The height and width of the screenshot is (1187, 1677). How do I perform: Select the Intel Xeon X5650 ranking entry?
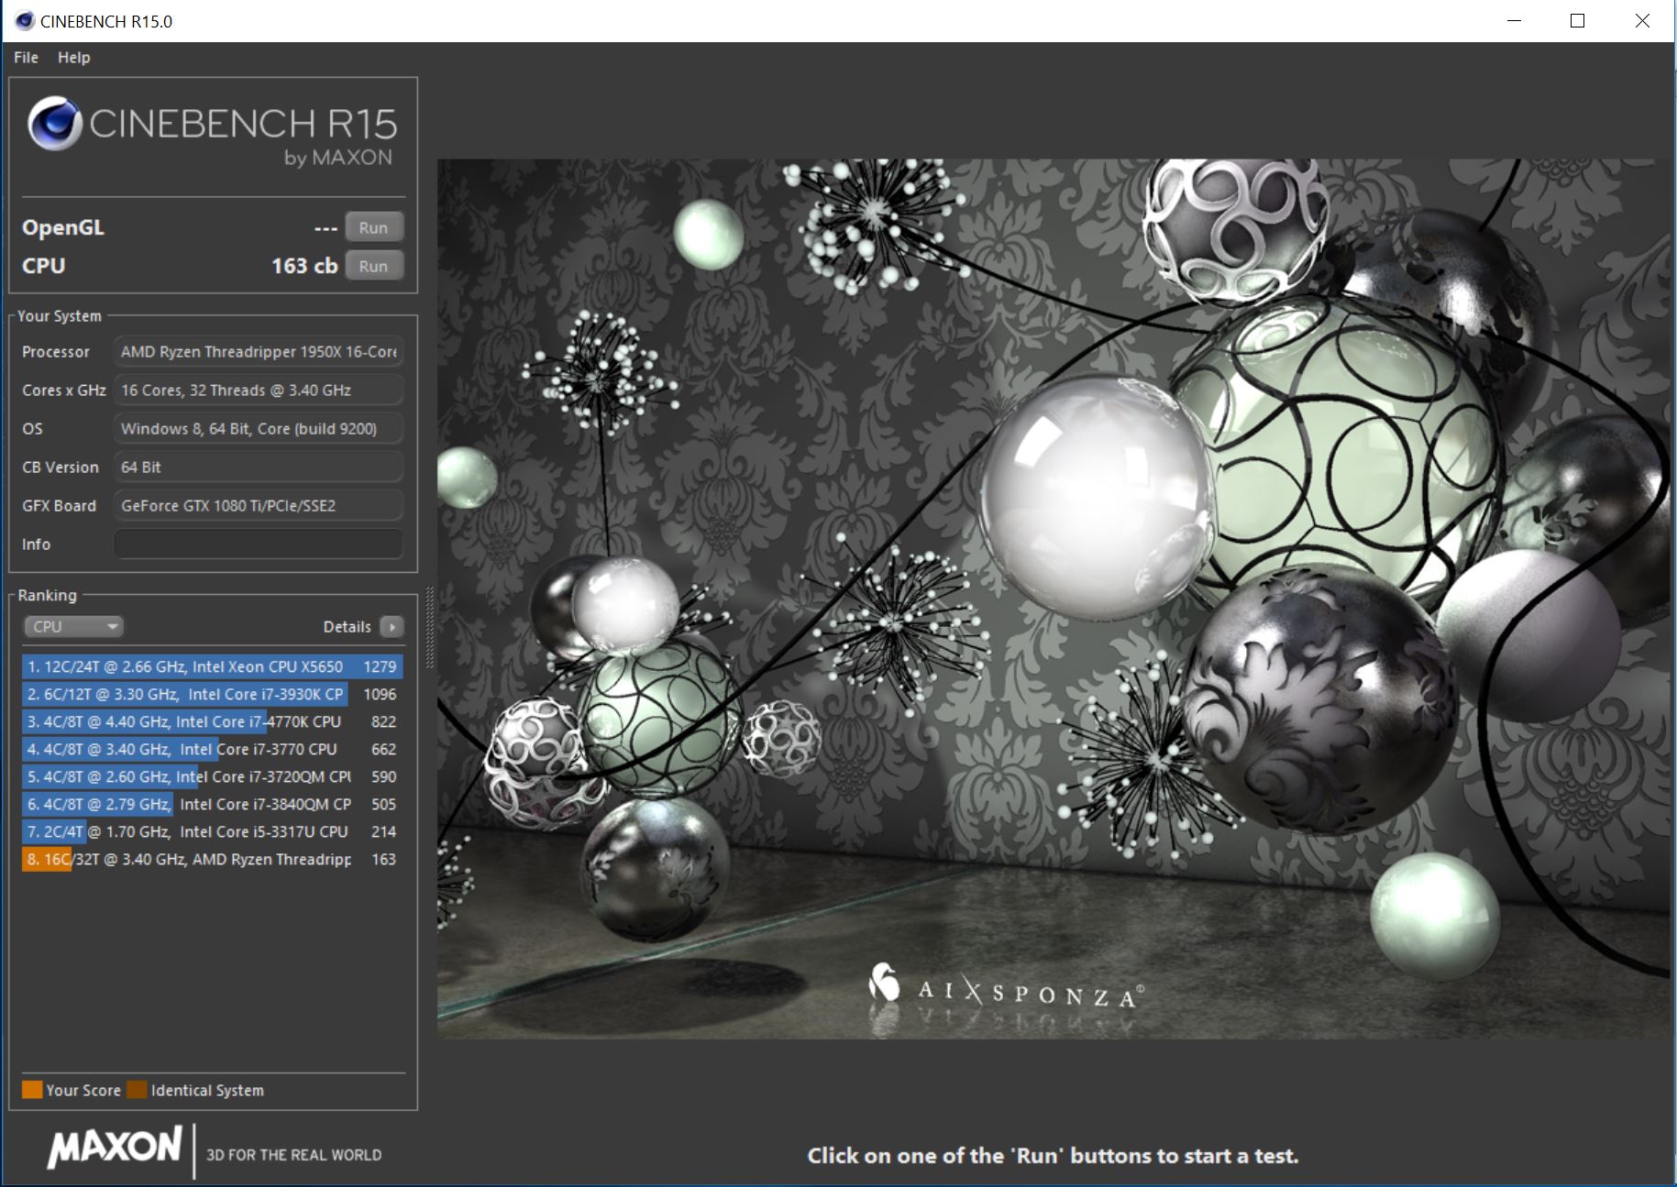[212, 666]
